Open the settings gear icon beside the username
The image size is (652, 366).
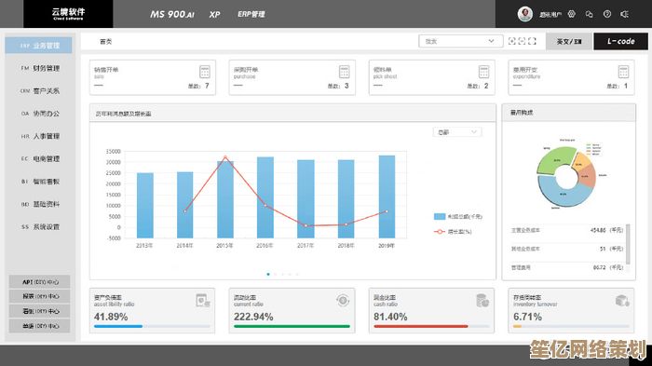572,14
